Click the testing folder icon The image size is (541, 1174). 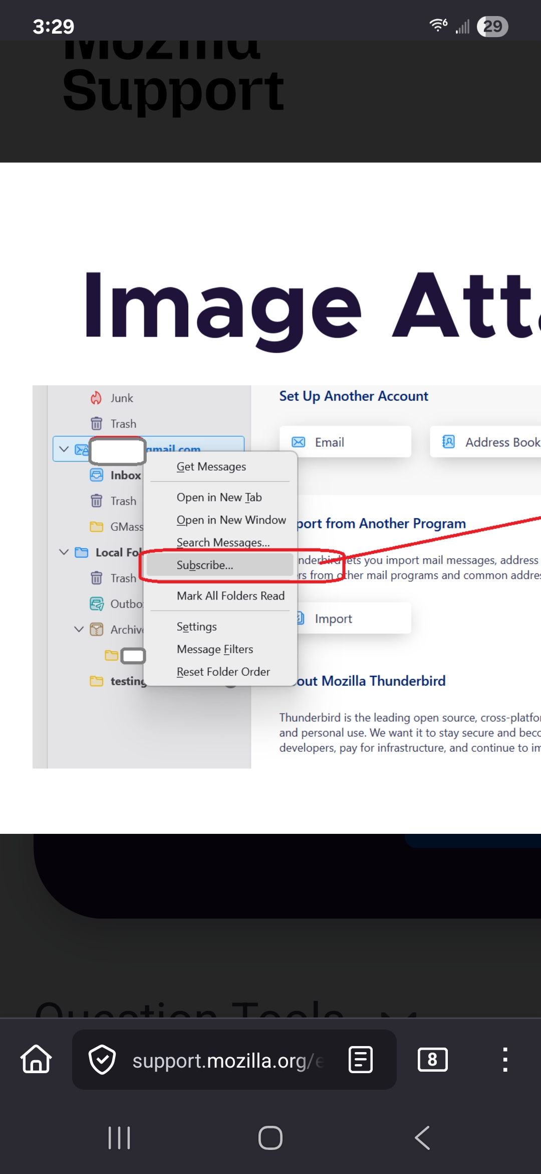[x=96, y=681]
